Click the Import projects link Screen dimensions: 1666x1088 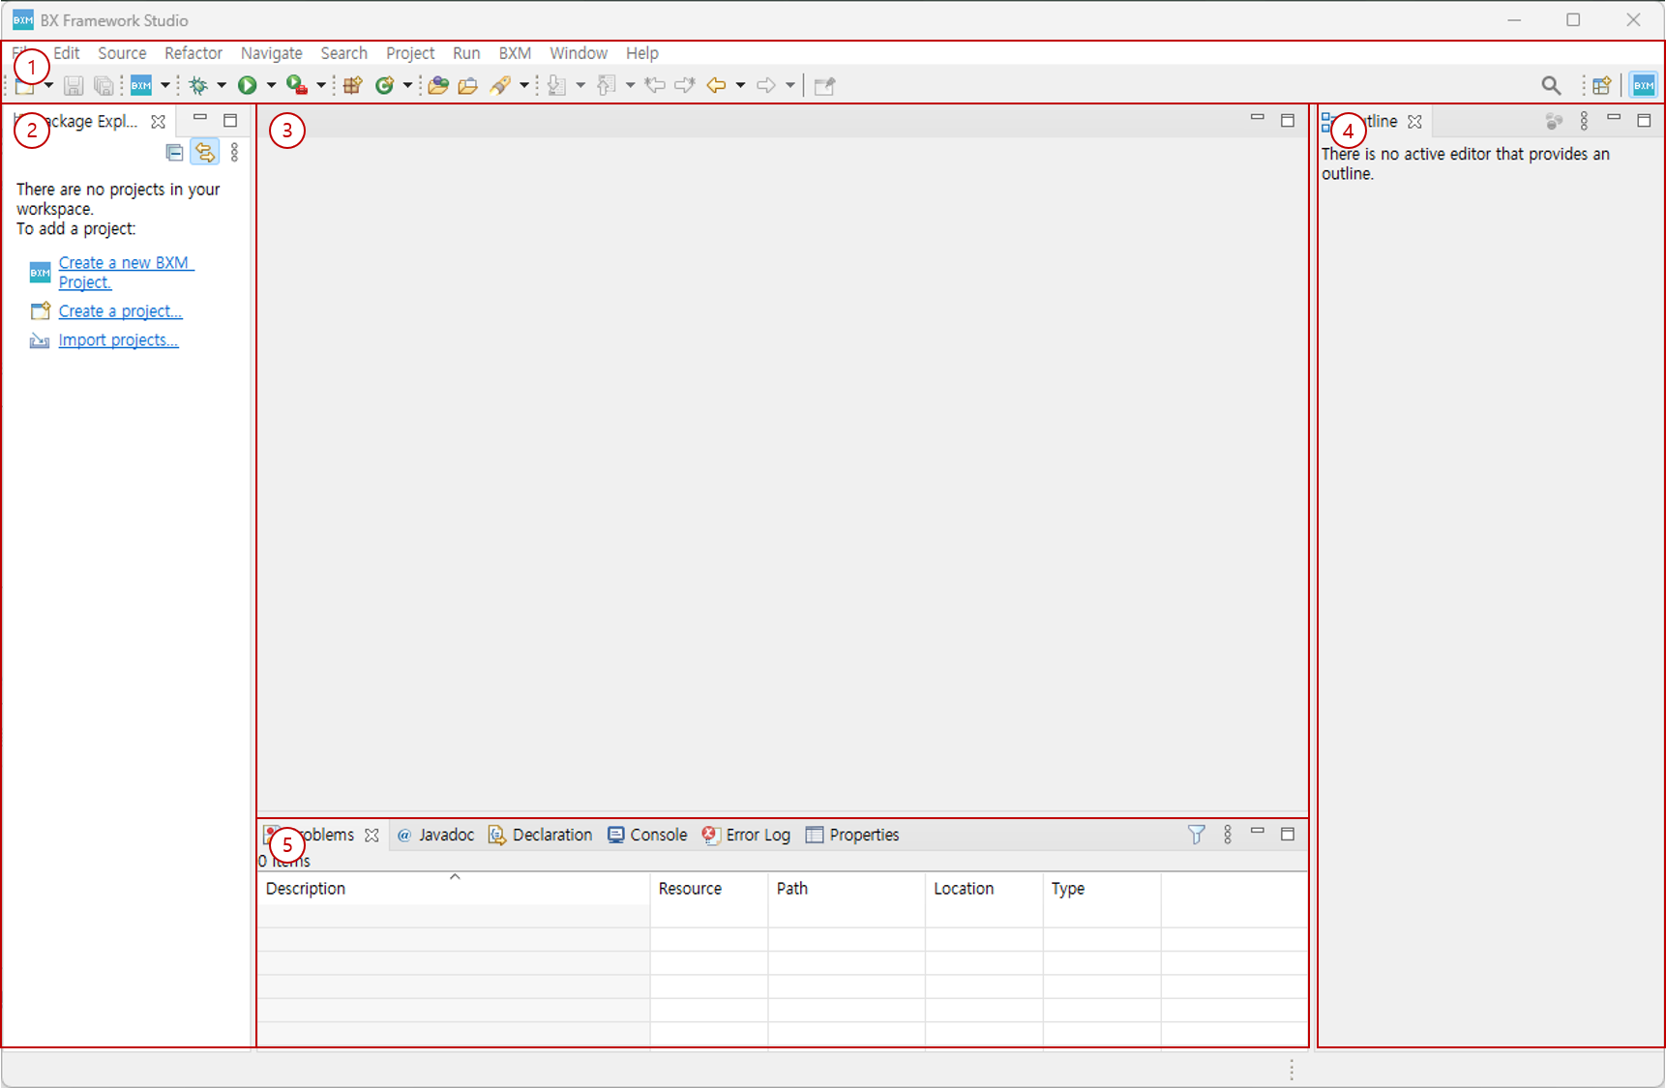pos(118,340)
